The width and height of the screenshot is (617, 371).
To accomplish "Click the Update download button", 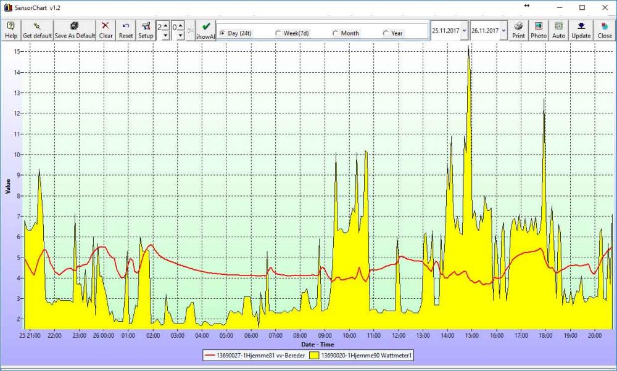I will [x=581, y=30].
